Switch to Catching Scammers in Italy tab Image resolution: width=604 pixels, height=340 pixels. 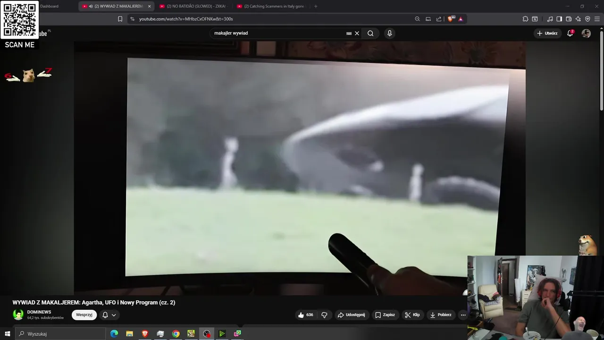click(x=270, y=6)
